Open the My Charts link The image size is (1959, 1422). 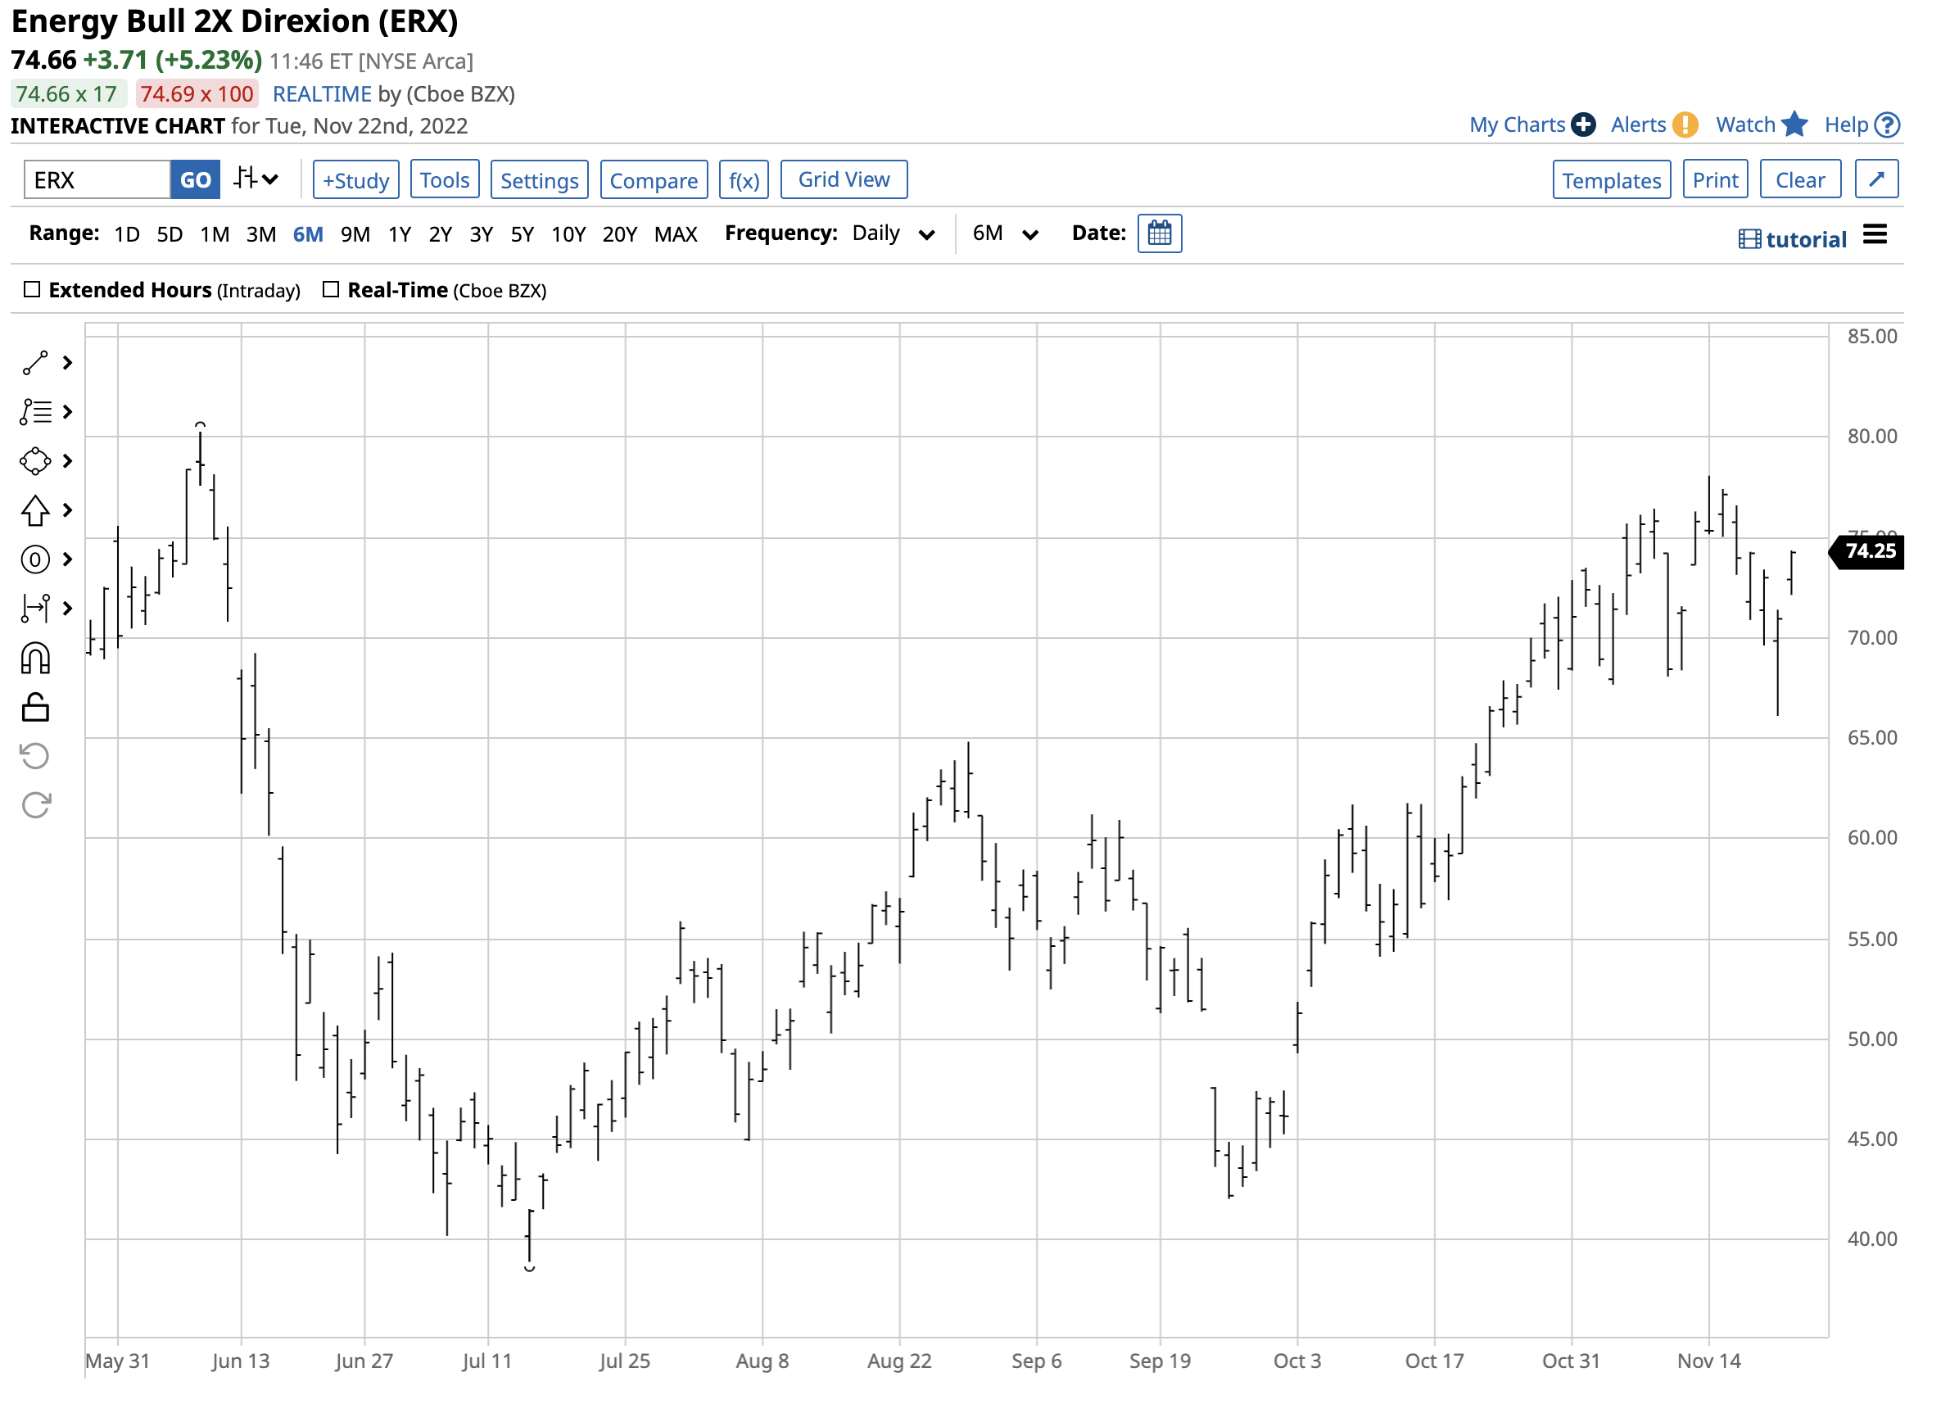(x=1518, y=125)
